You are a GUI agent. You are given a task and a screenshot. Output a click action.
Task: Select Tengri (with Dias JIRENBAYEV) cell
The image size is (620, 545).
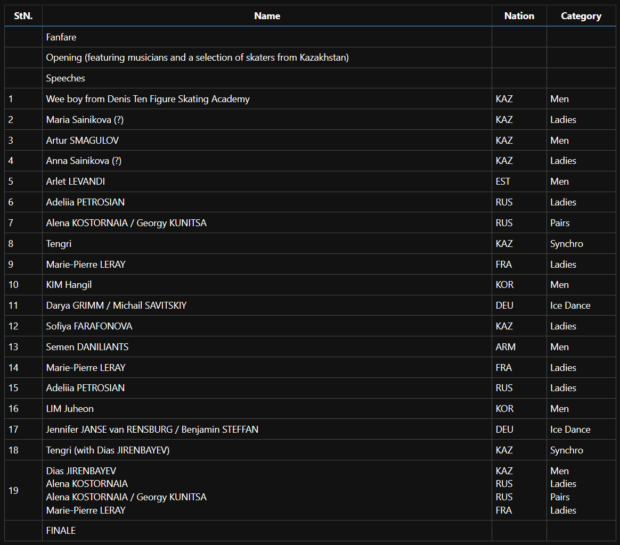point(108,450)
